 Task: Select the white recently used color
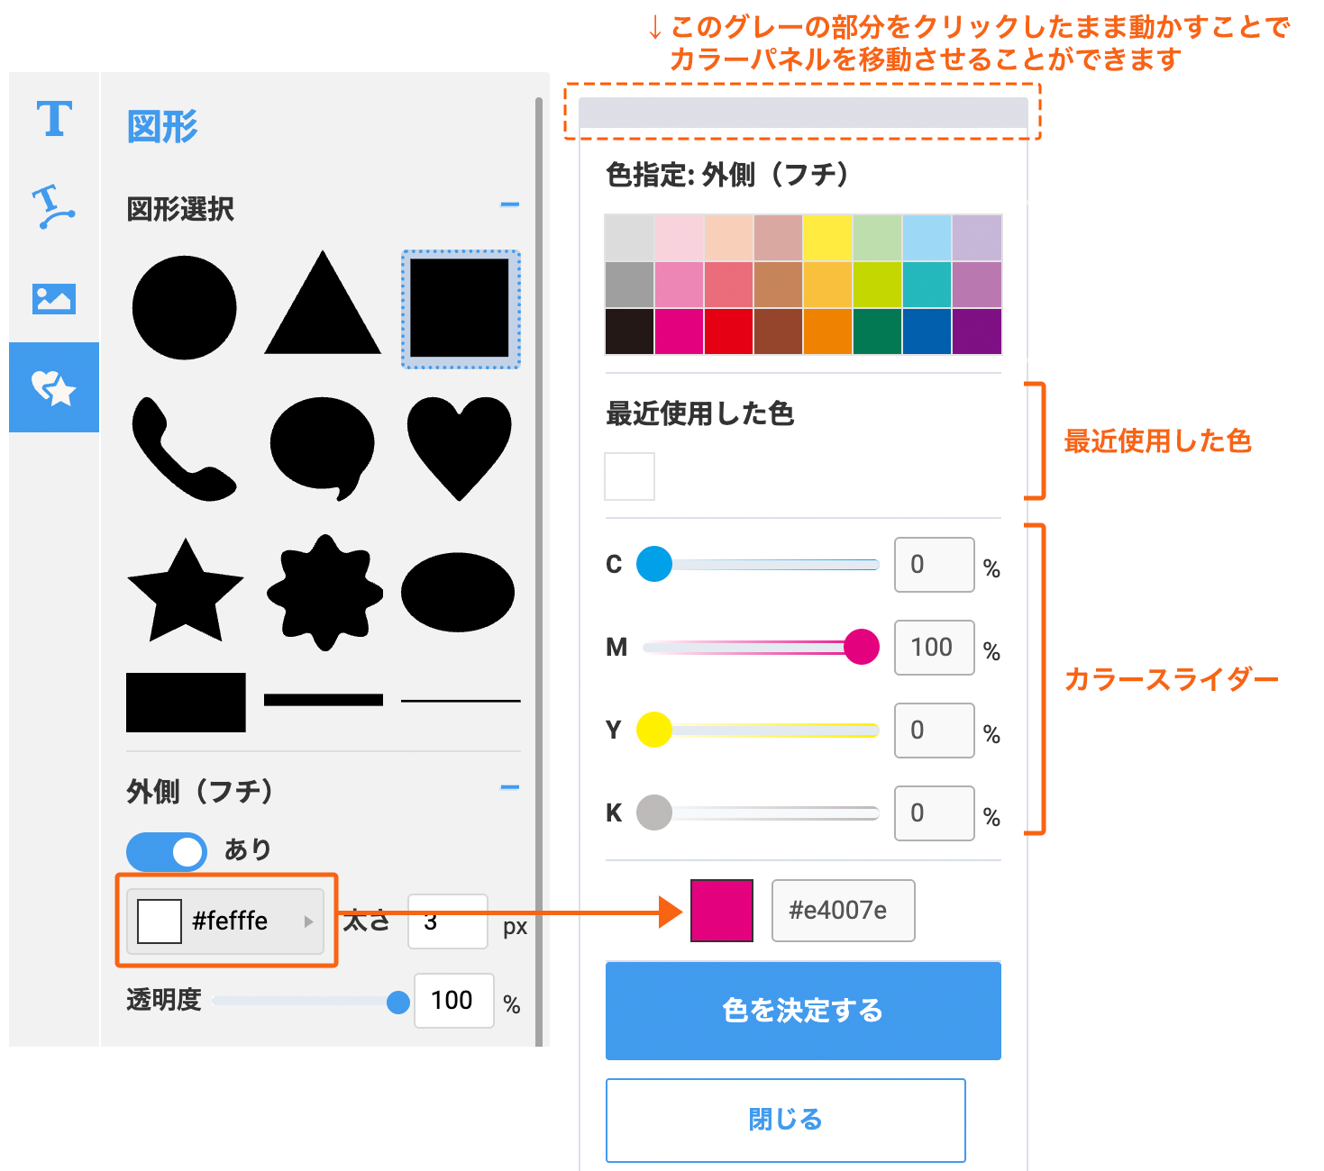629,477
